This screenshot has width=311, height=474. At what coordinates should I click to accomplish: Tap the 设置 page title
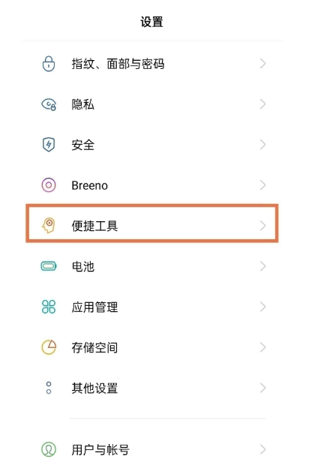coord(151,22)
